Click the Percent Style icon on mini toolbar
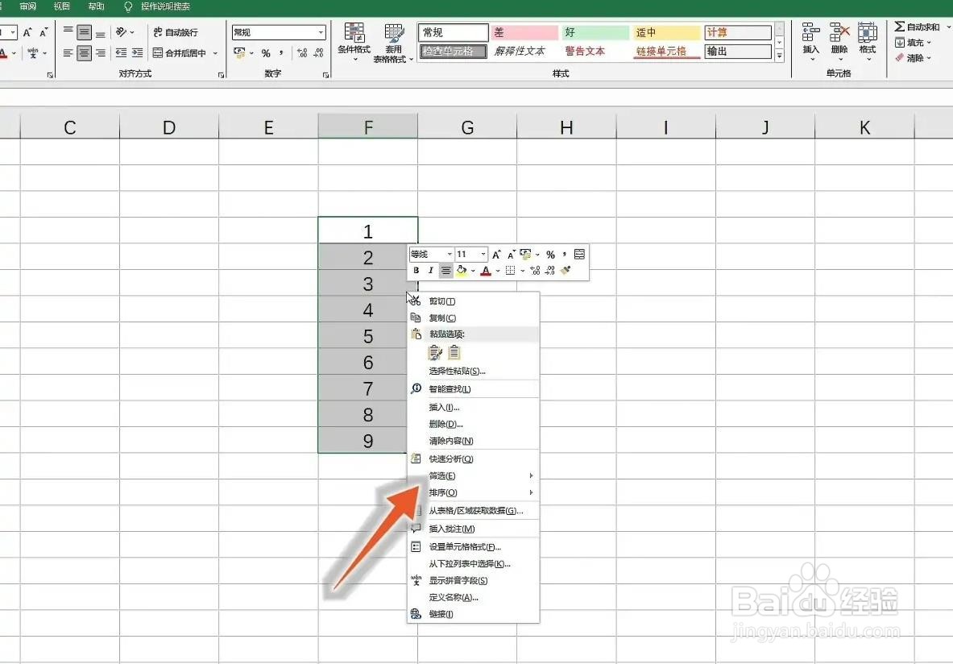953x664 pixels. coord(549,254)
